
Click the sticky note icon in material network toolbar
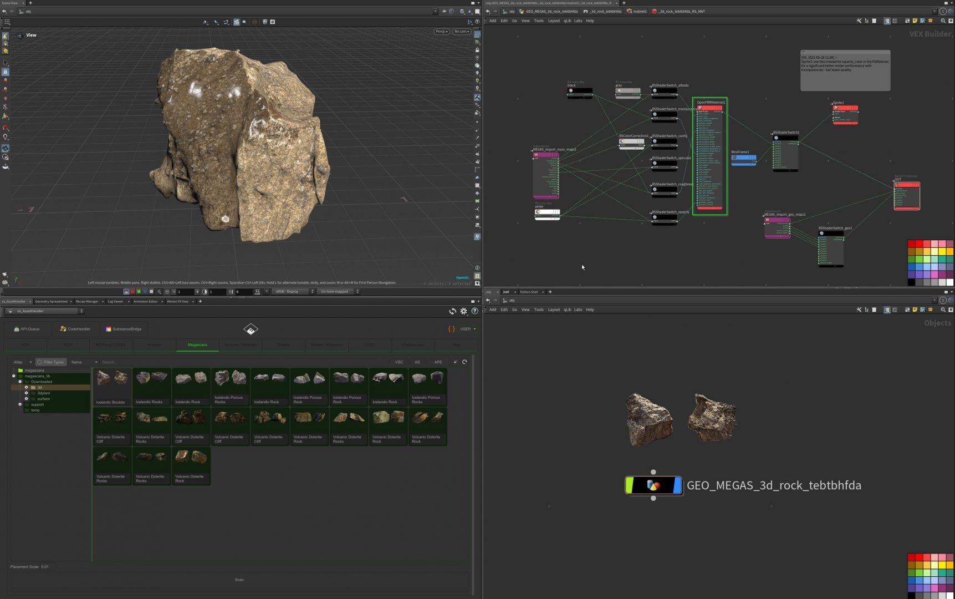click(915, 21)
